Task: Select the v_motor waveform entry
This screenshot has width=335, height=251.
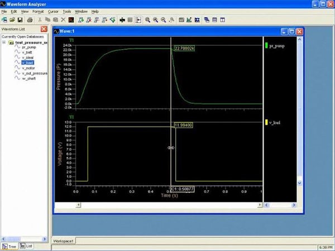Action: 29,68
